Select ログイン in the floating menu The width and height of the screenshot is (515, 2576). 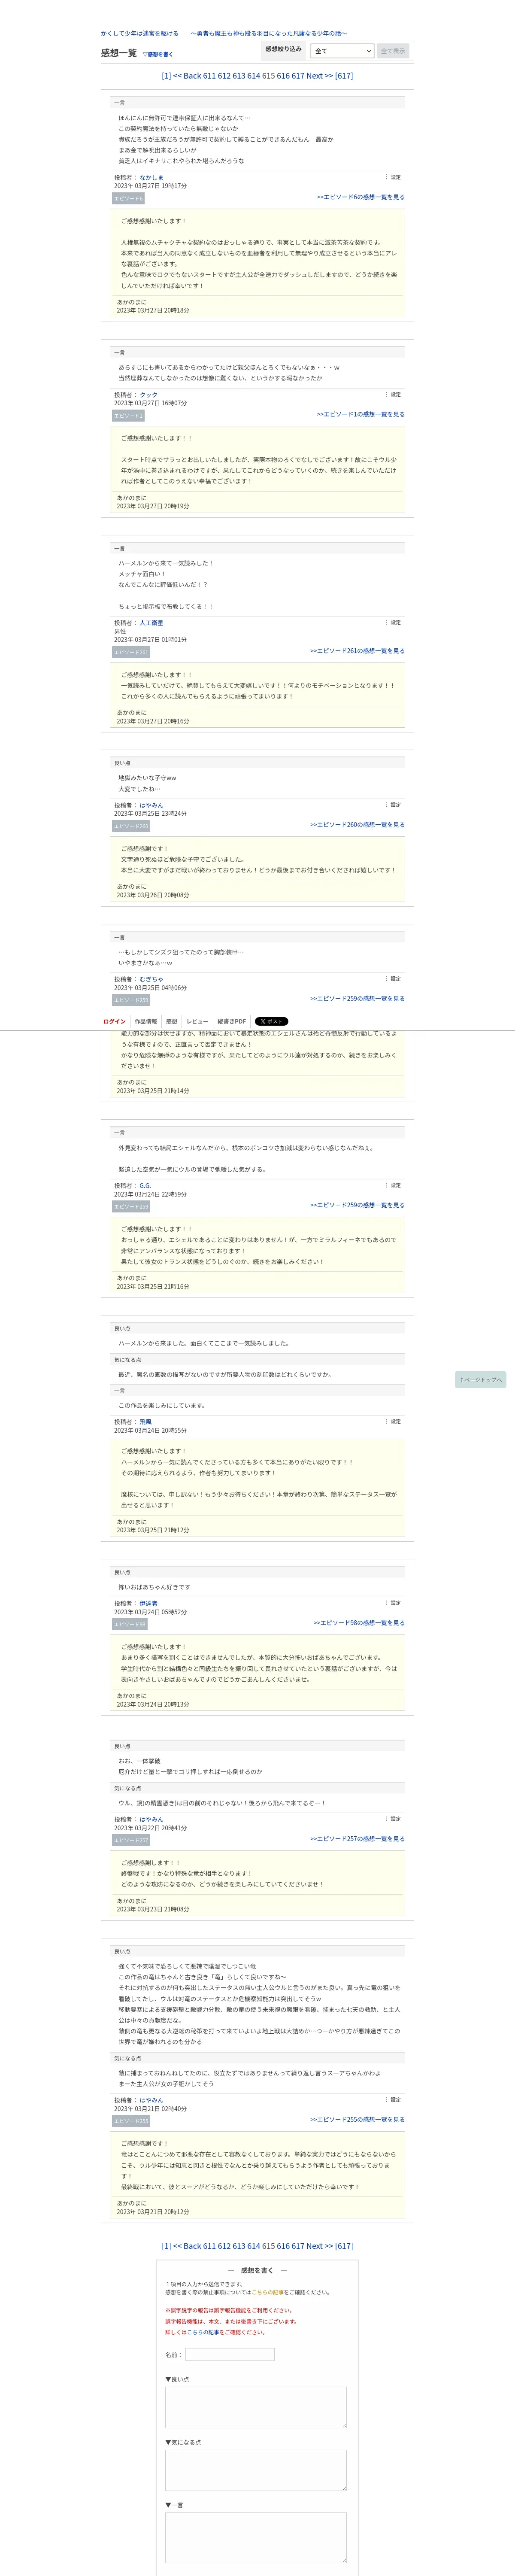coord(114,1021)
